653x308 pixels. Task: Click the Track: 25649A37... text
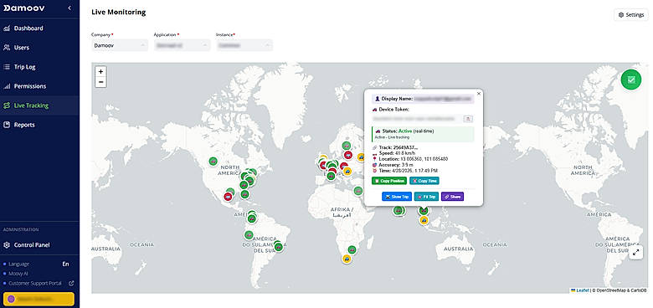pos(398,147)
